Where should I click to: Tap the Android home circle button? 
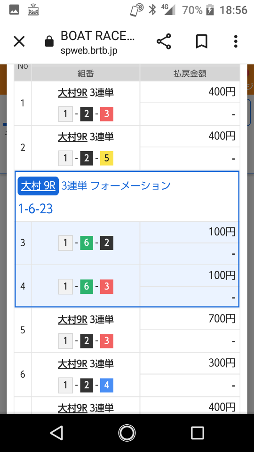coord(127,433)
